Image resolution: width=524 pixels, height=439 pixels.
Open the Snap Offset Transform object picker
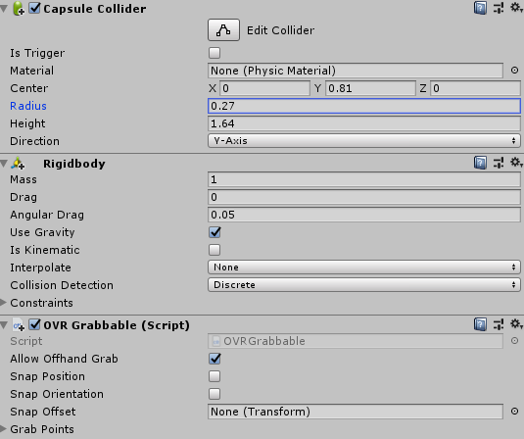[514, 412]
